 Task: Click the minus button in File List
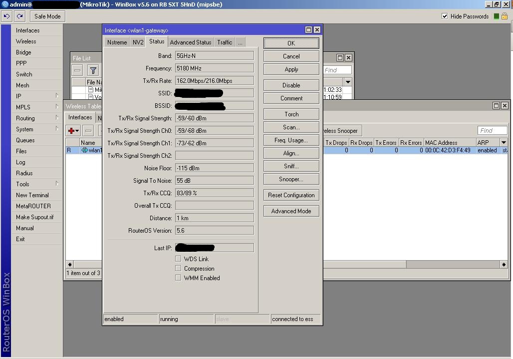[77, 70]
